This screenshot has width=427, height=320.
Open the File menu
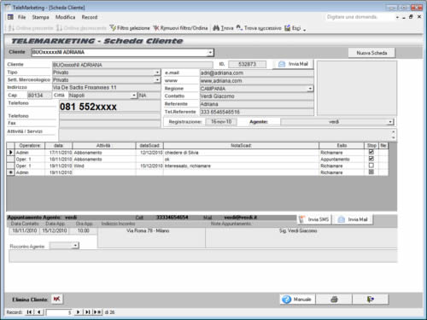pyautogui.click(x=21, y=17)
